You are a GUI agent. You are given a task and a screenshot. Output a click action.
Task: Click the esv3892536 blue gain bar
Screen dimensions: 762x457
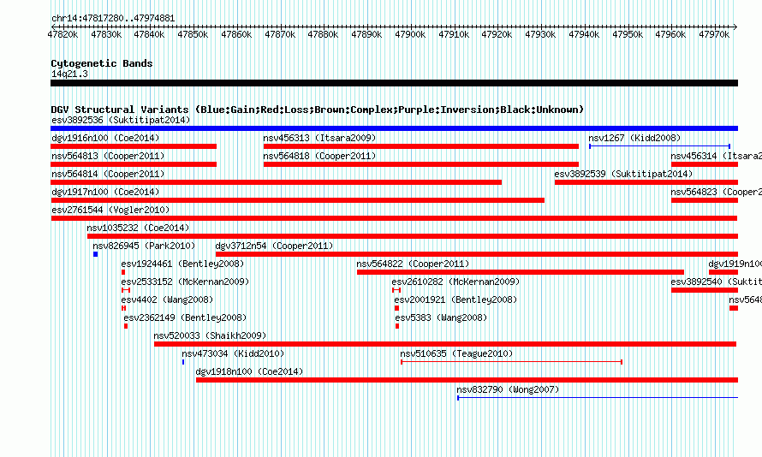[x=394, y=128]
